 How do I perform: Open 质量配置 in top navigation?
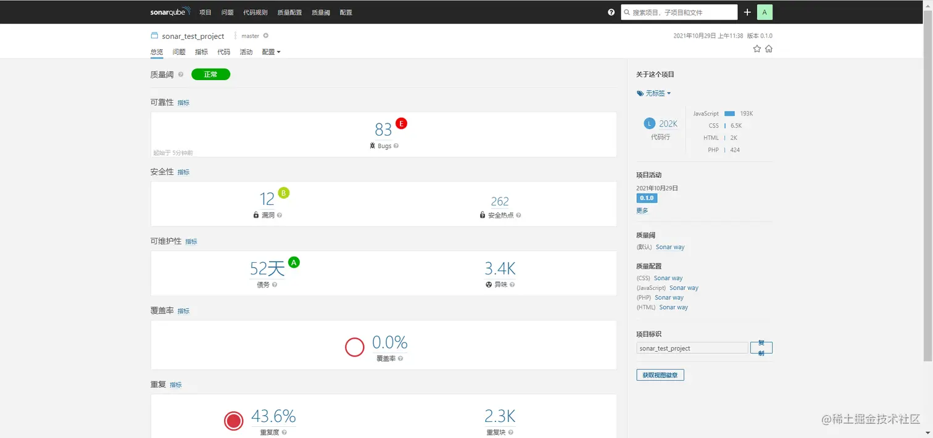pos(290,12)
